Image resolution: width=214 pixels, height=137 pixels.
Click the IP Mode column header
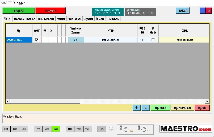point(153,31)
